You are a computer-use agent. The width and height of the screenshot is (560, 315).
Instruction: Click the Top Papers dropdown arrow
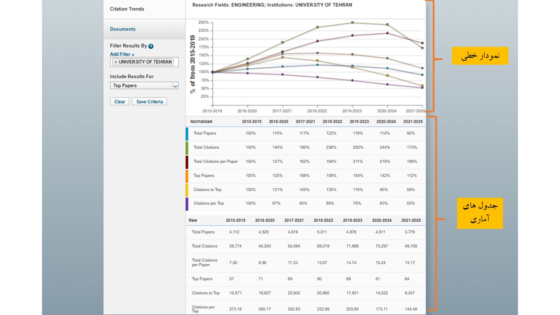[175, 86]
